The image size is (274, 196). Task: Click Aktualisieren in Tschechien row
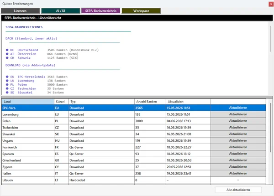coord(238,128)
